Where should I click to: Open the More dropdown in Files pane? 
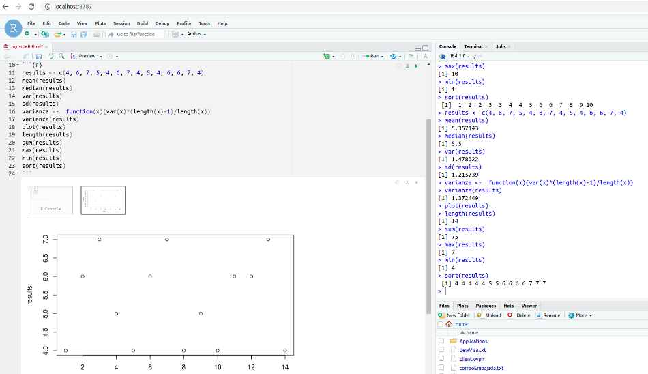pos(580,315)
